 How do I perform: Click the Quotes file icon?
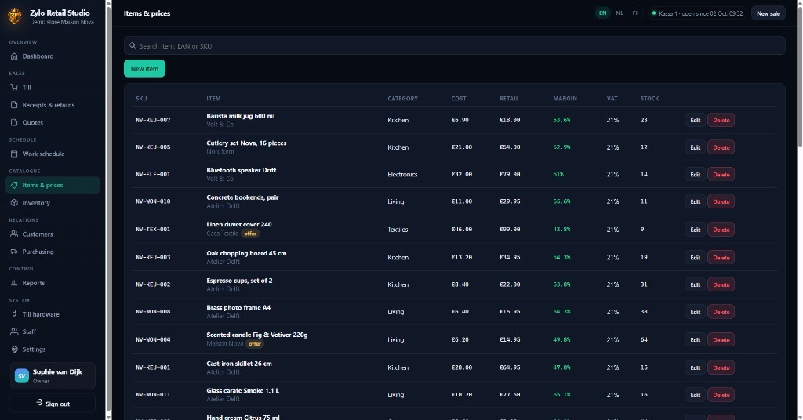pyautogui.click(x=14, y=122)
